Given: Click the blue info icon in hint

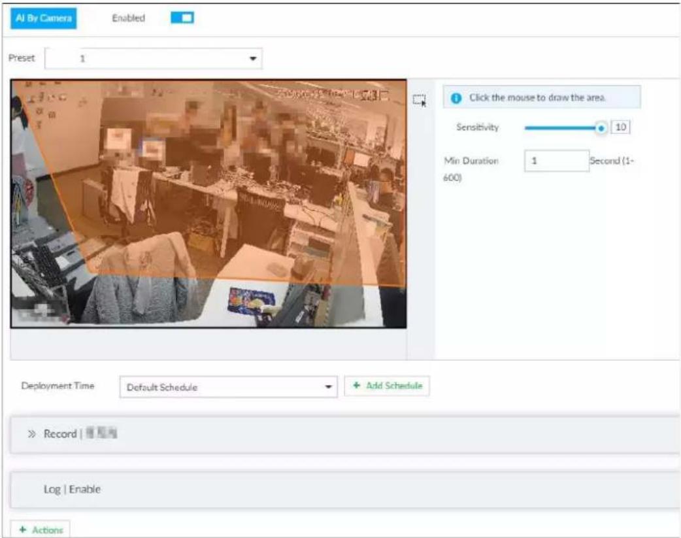Looking at the screenshot, I should tap(456, 98).
